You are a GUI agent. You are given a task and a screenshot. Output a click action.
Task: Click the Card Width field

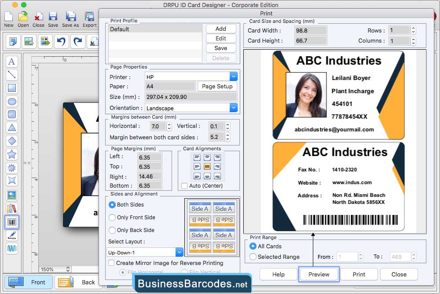311,31
